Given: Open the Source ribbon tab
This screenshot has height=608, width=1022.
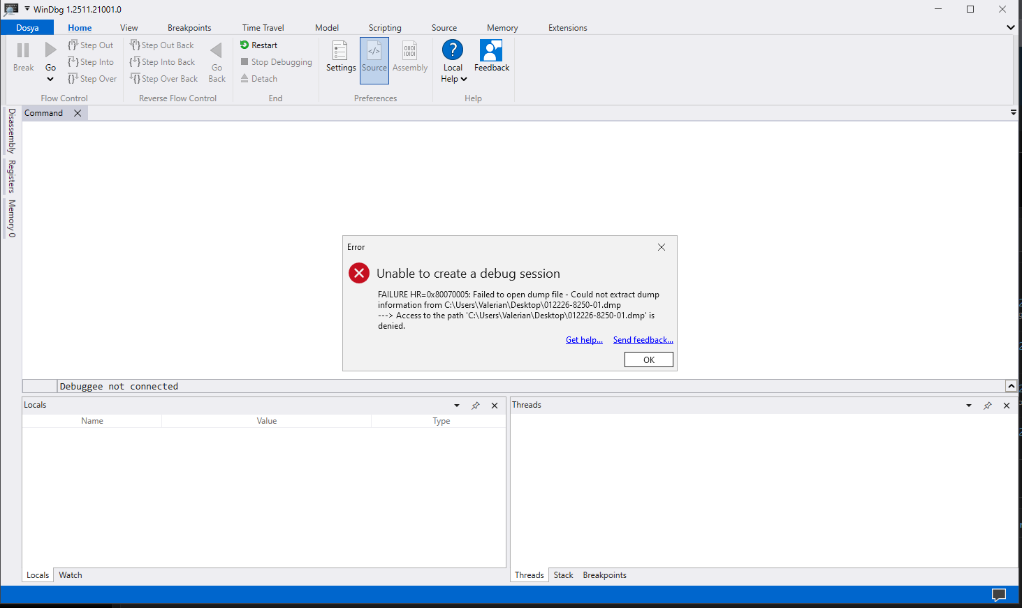Looking at the screenshot, I should tap(444, 28).
